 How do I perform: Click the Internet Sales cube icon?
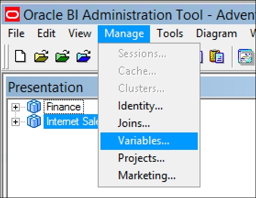(34, 121)
